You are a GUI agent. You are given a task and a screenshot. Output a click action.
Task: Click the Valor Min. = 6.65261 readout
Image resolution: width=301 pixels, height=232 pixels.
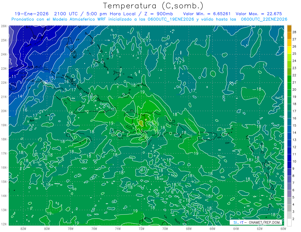207,14
